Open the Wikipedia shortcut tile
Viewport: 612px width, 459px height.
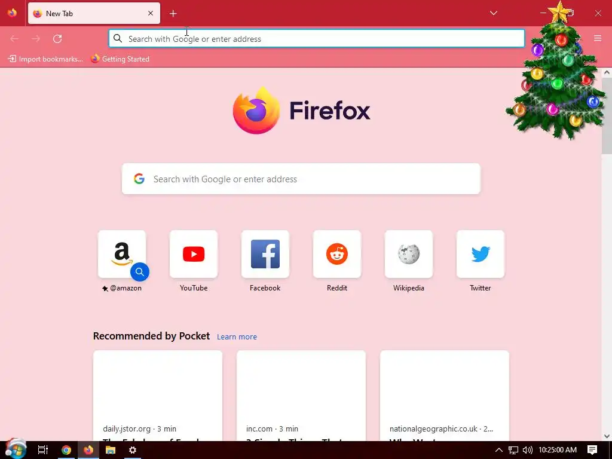click(409, 254)
